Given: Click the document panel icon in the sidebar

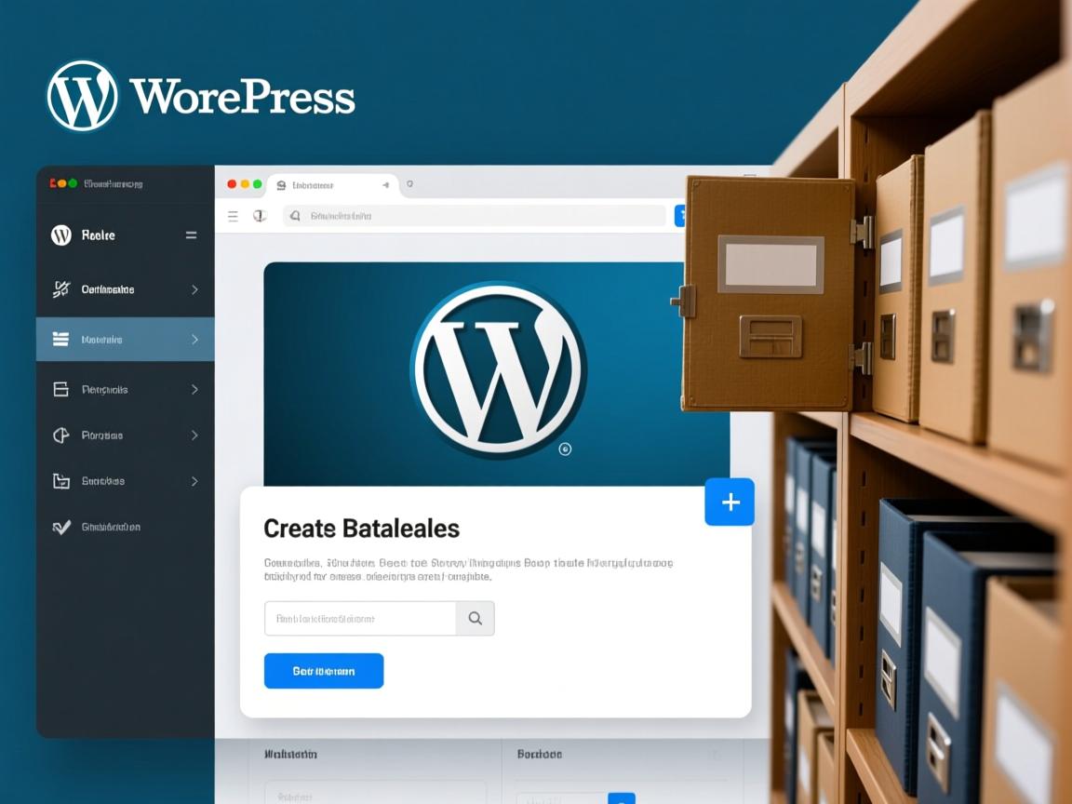Looking at the screenshot, I should (x=59, y=388).
